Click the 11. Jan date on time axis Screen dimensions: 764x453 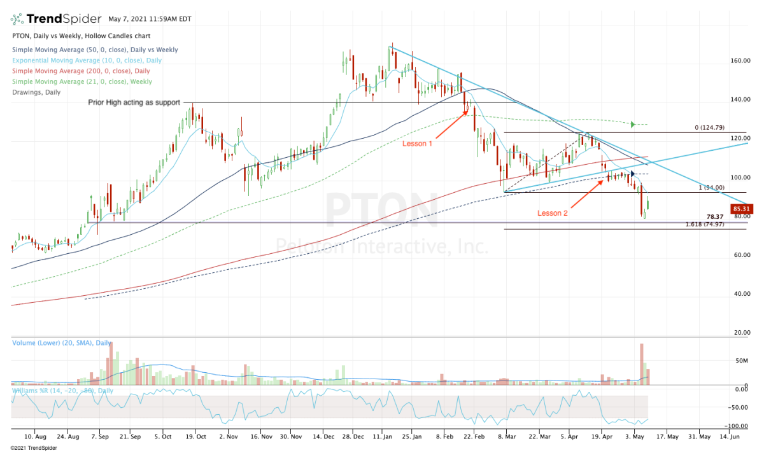tap(383, 438)
